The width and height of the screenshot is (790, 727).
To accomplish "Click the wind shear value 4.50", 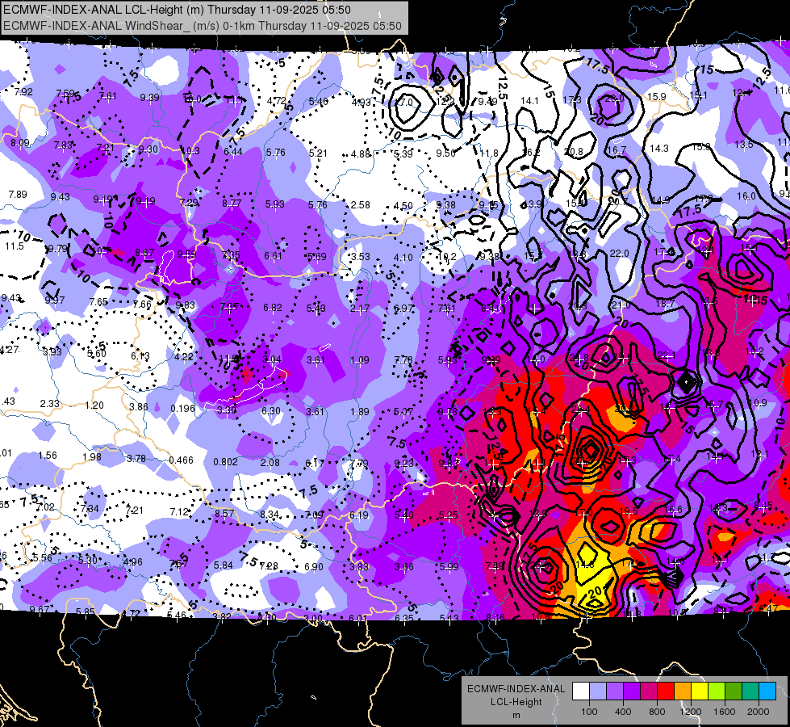I will click(x=403, y=205).
